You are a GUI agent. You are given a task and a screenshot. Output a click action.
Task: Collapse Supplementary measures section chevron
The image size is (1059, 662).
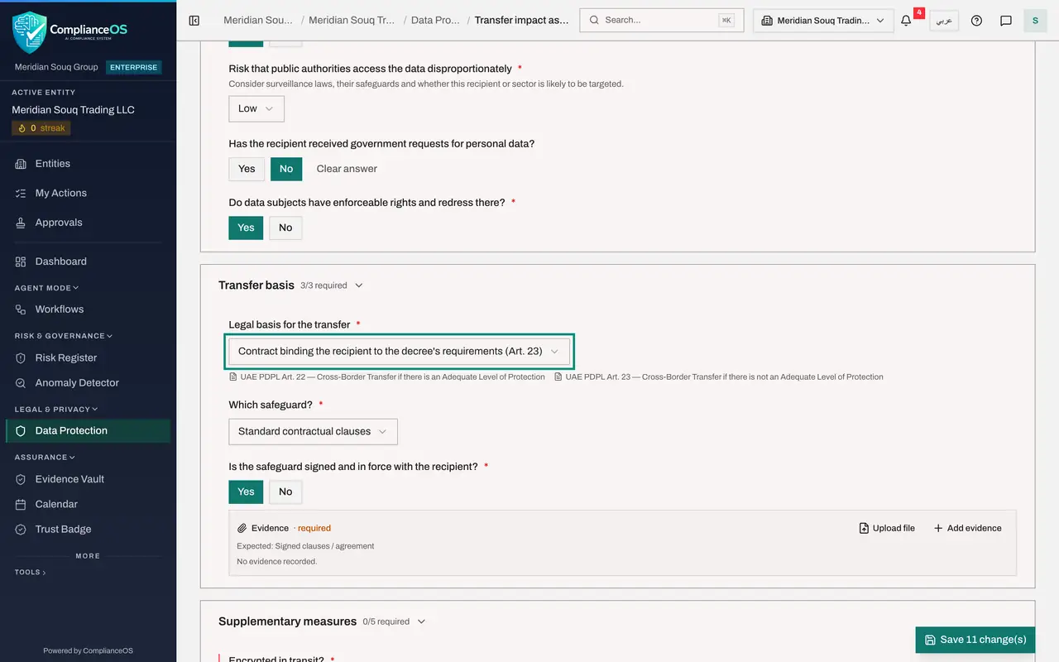[420, 621]
